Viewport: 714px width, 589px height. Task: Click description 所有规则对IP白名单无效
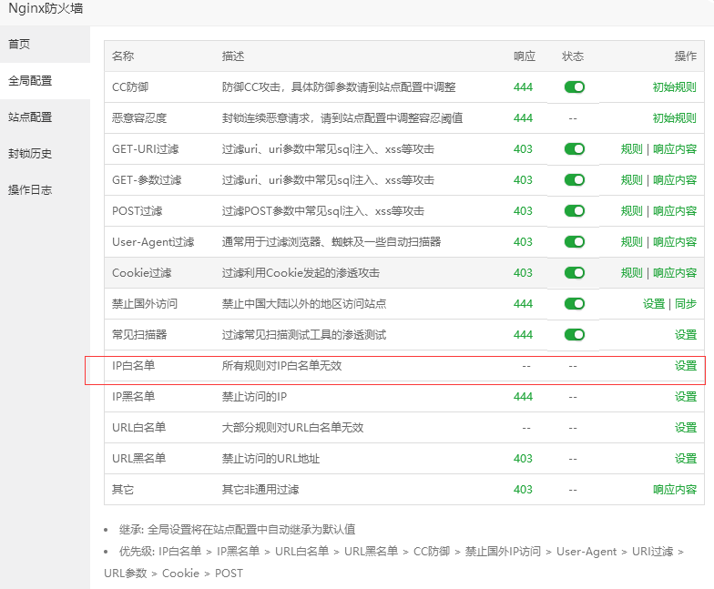(282, 366)
